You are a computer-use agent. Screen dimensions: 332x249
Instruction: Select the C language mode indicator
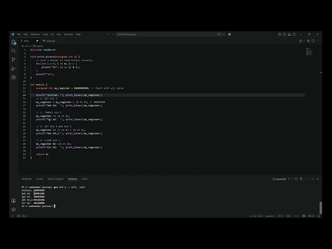pos(297,216)
